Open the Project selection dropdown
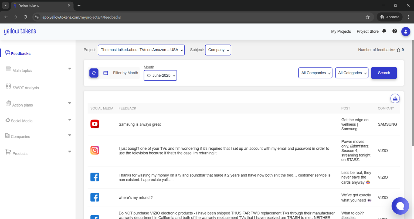 point(141,50)
